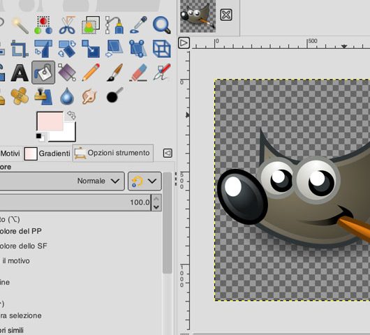Image resolution: width=370 pixels, height=335 pixels.
Task: Open the Normale paint mode dropdown
Action: pos(62,181)
